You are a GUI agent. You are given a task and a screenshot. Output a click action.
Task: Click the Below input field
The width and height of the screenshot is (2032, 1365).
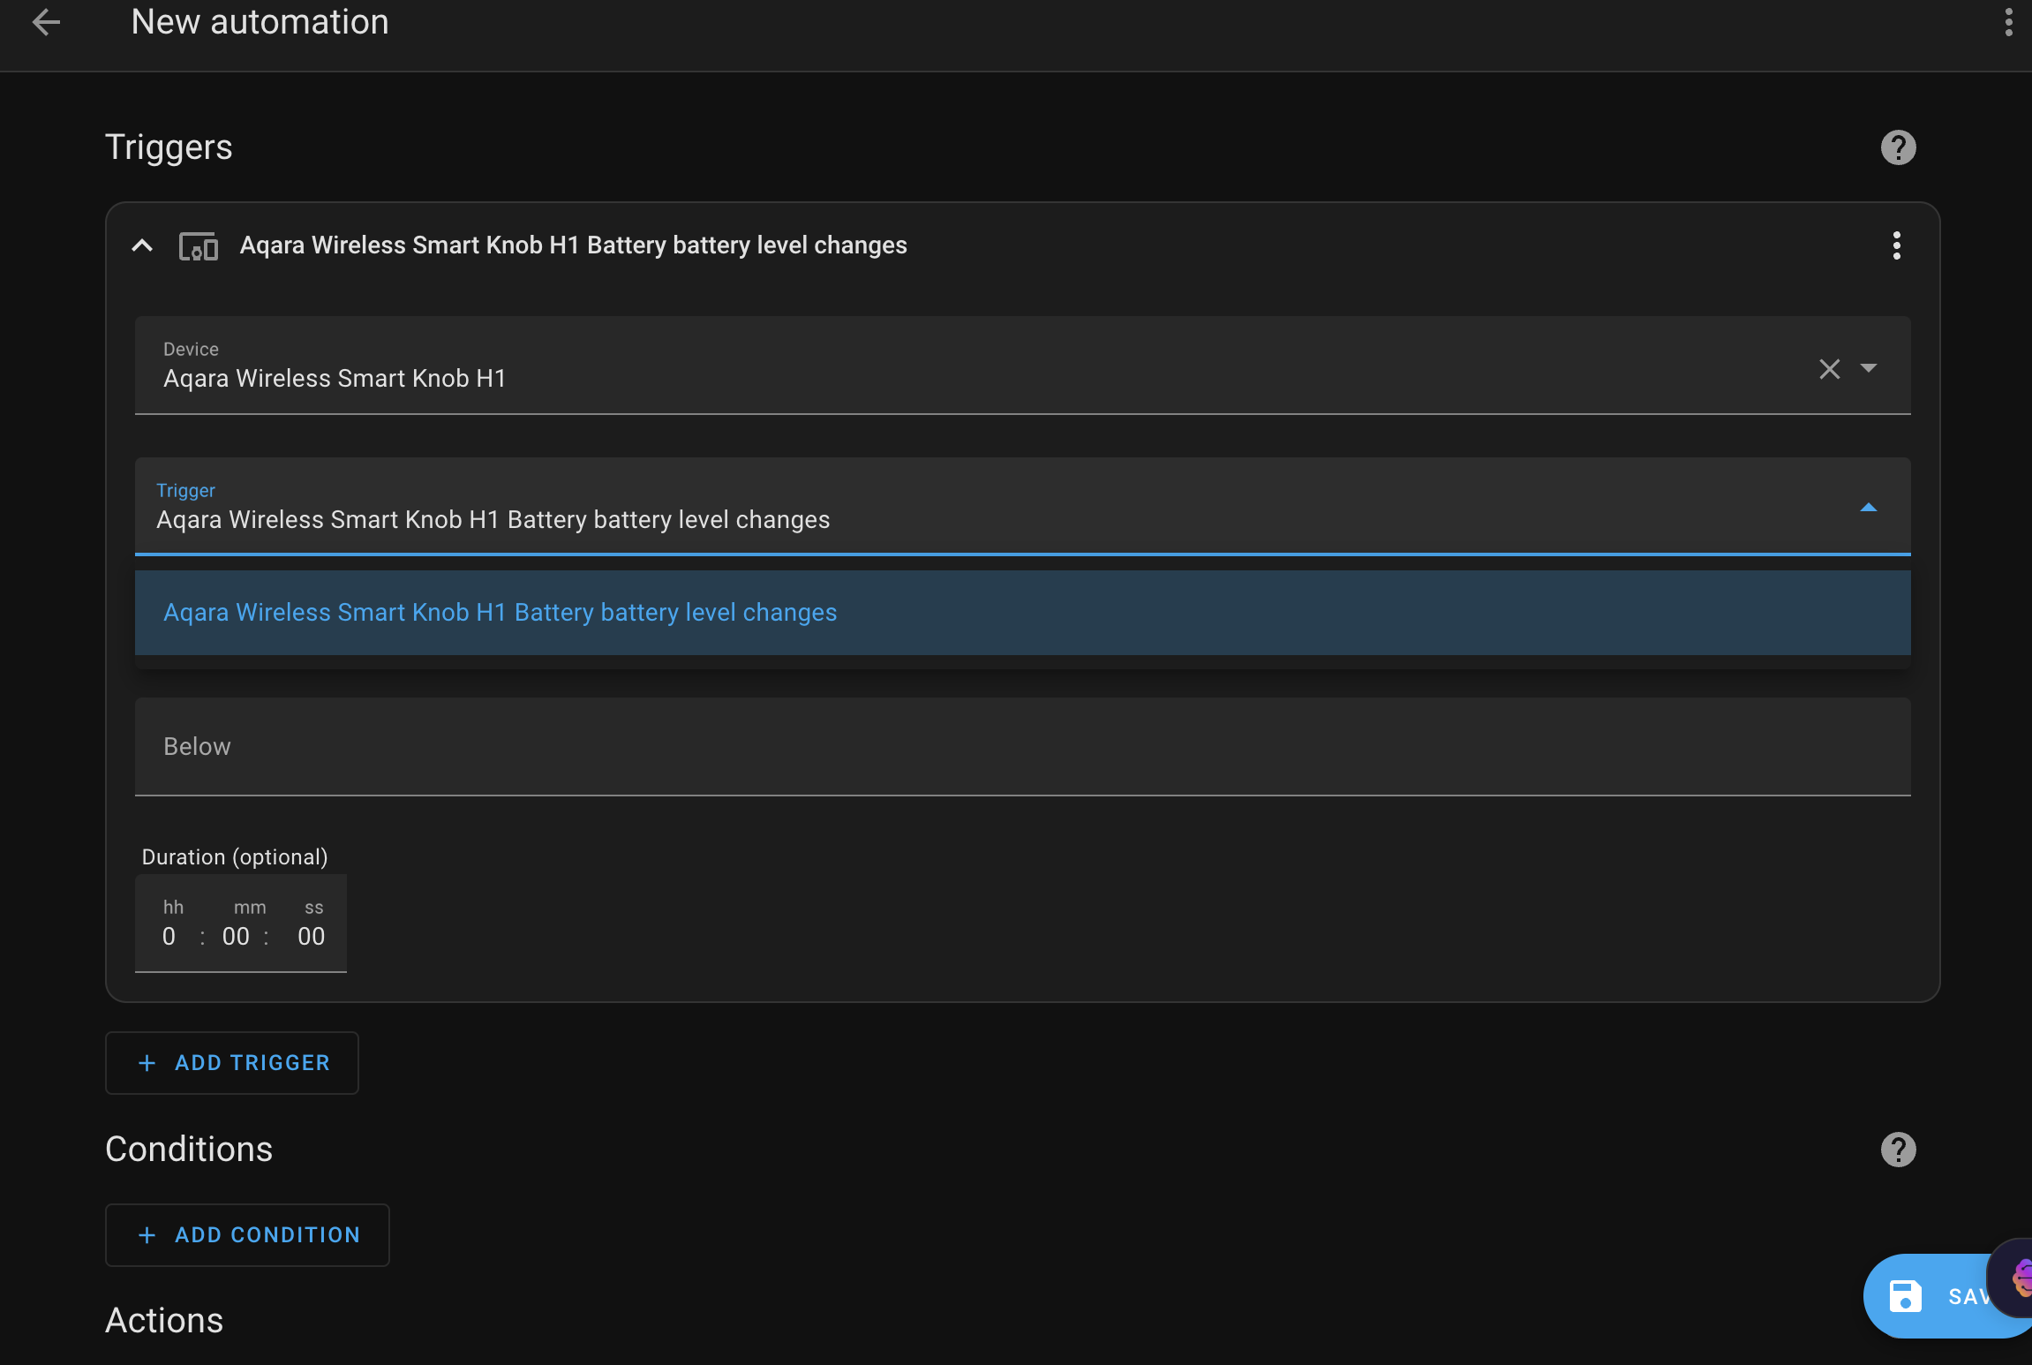(x=1022, y=747)
